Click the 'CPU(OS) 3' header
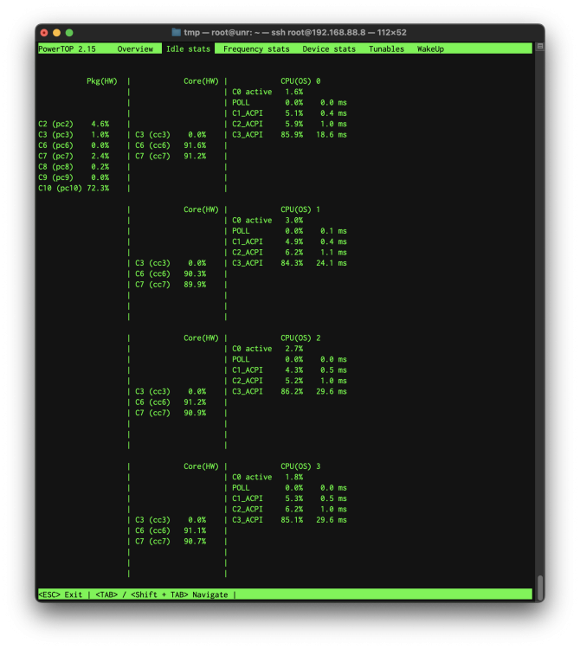The height and width of the screenshot is (649, 580). click(300, 466)
